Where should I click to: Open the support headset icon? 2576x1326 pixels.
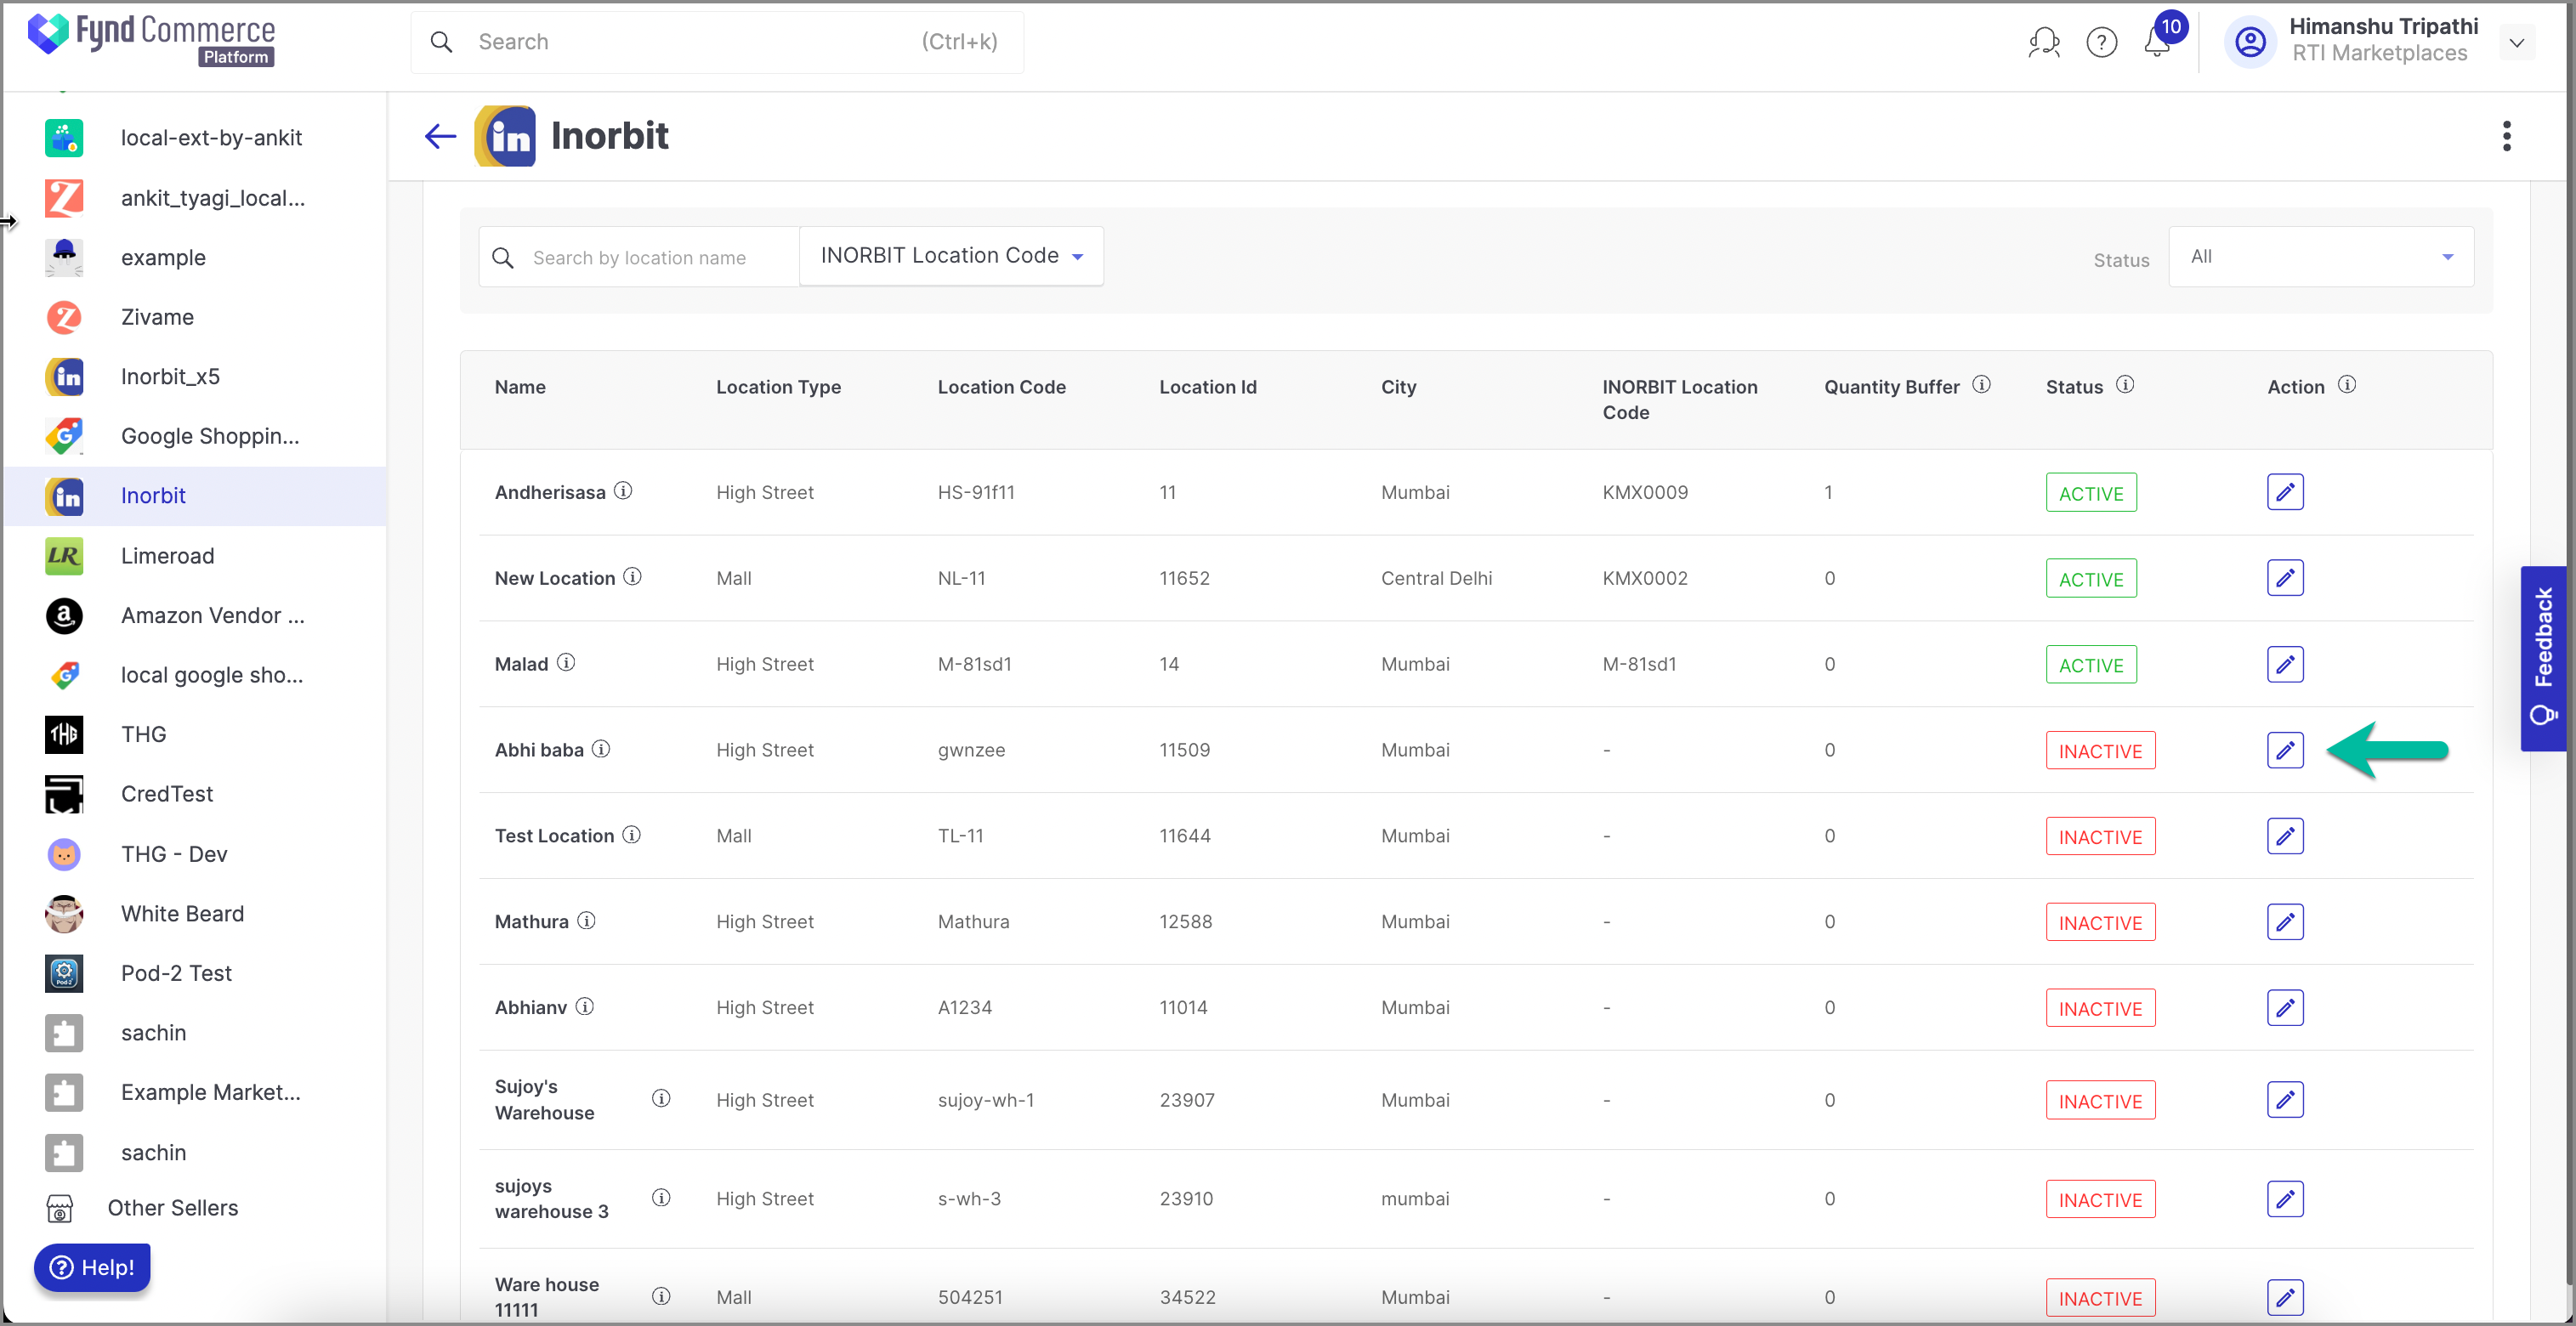[2043, 42]
